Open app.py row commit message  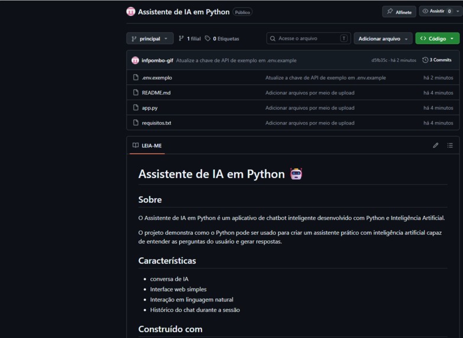310,108
